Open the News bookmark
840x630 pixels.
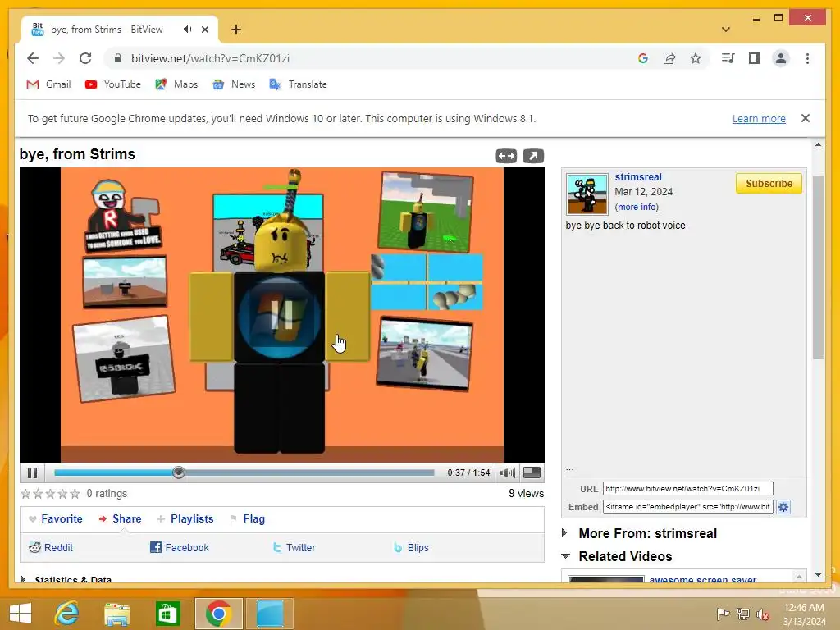[234, 84]
